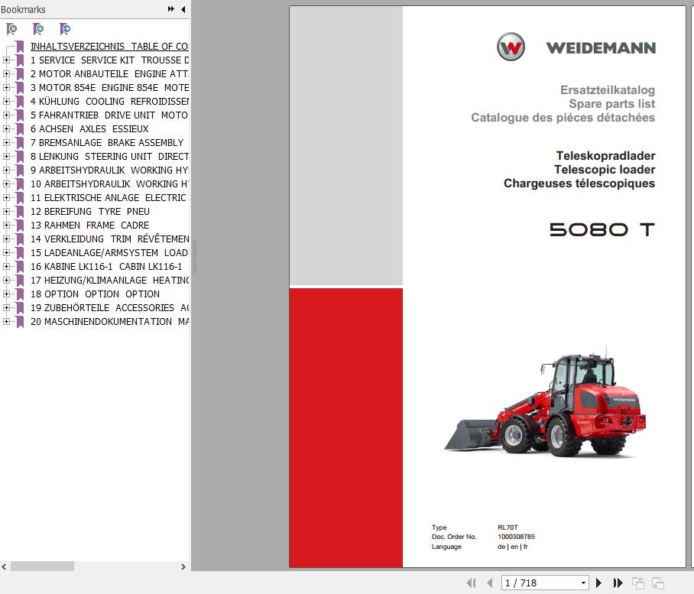Screen dimensions: 694x594
Task: Select bookmark 16 KABINE LK116-1
Action: coord(106,267)
